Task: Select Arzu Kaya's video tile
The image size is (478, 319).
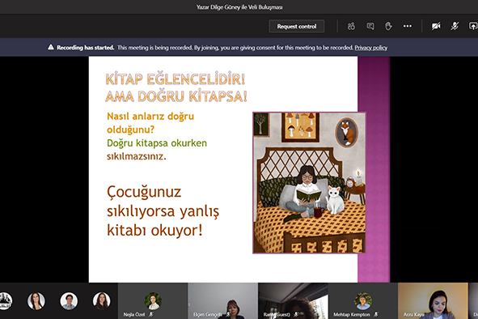Action: 433,300
